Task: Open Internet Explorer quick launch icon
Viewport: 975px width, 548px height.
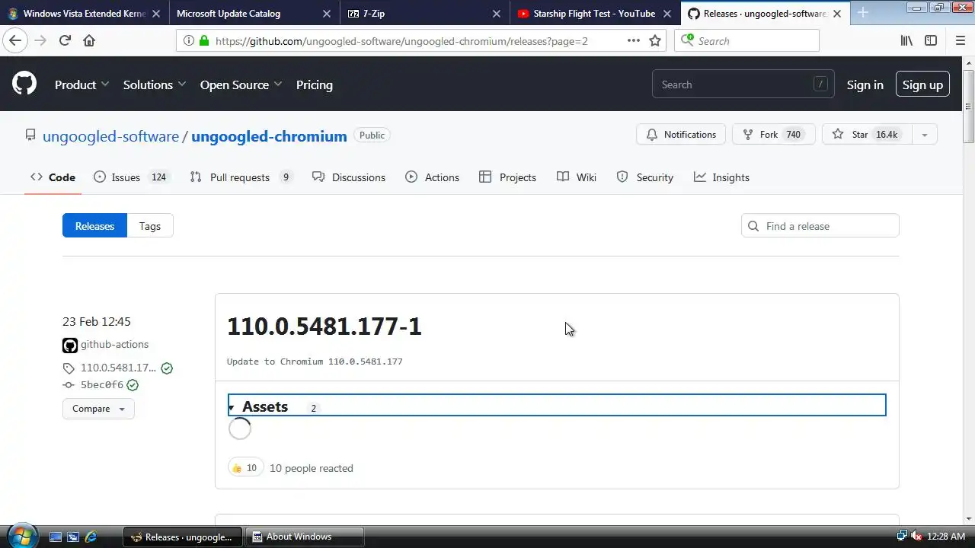Action: click(91, 537)
